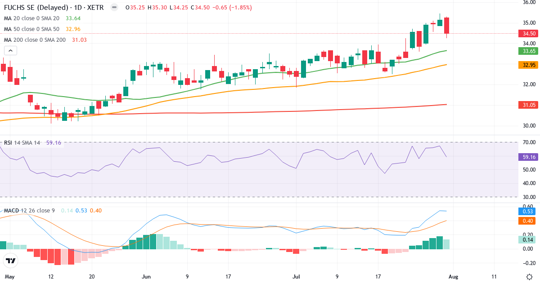Open chart settings gear icon

529,276
